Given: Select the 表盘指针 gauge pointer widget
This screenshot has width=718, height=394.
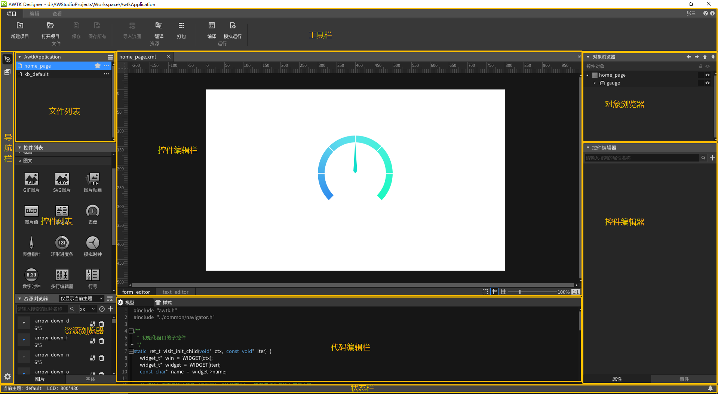Looking at the screenshot, I should [31, 247].
